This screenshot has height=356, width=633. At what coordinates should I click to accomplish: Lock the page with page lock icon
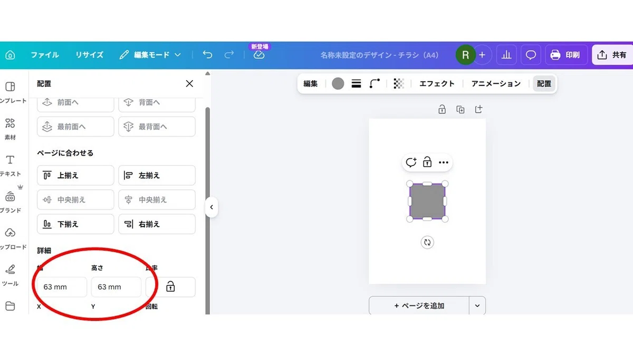point(442,110)
